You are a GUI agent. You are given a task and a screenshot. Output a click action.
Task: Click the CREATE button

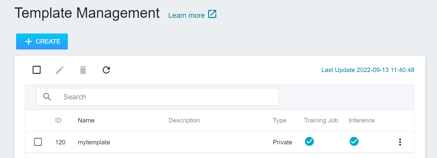42,42
